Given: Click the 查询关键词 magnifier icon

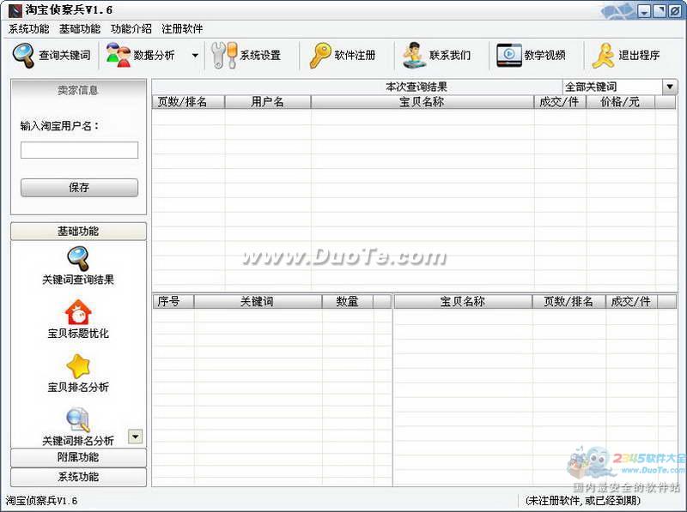Looking at the screenshot, I should click(x=23, y=55).
